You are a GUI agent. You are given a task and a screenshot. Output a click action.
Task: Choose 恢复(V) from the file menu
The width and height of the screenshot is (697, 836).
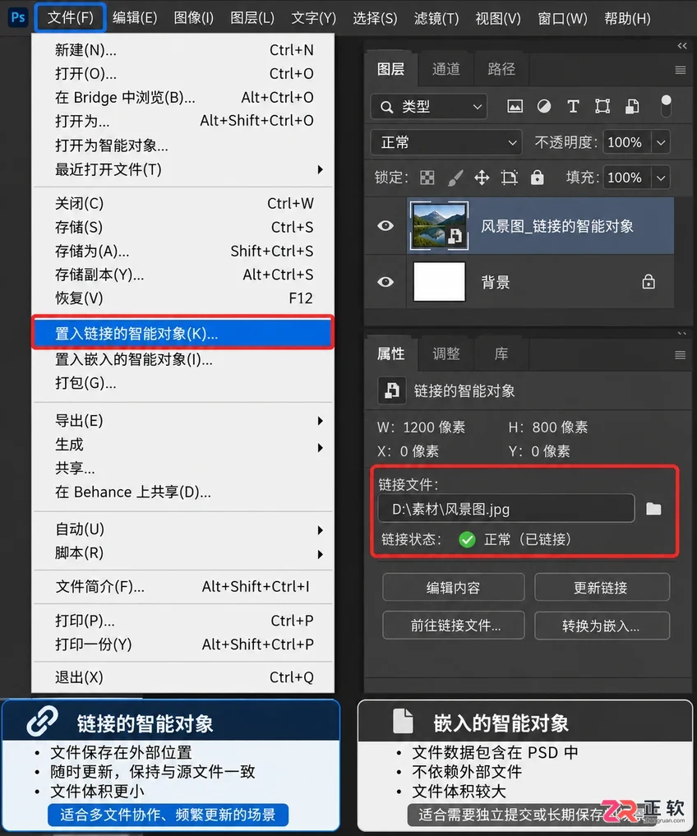point(183,298)
